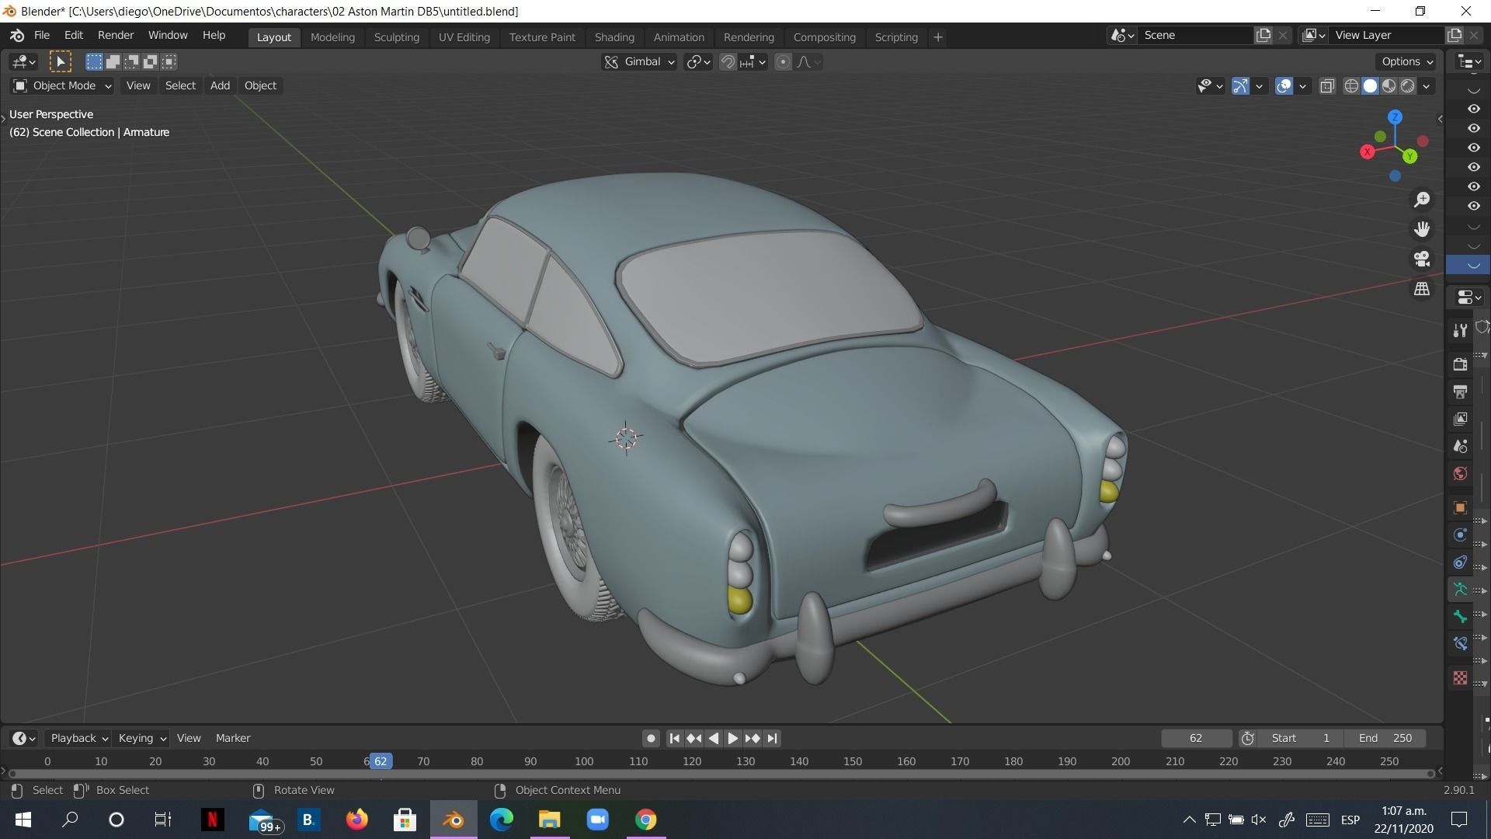
Task: Select the Tweak select tool icon in header
Action: [x=61, y=61]
